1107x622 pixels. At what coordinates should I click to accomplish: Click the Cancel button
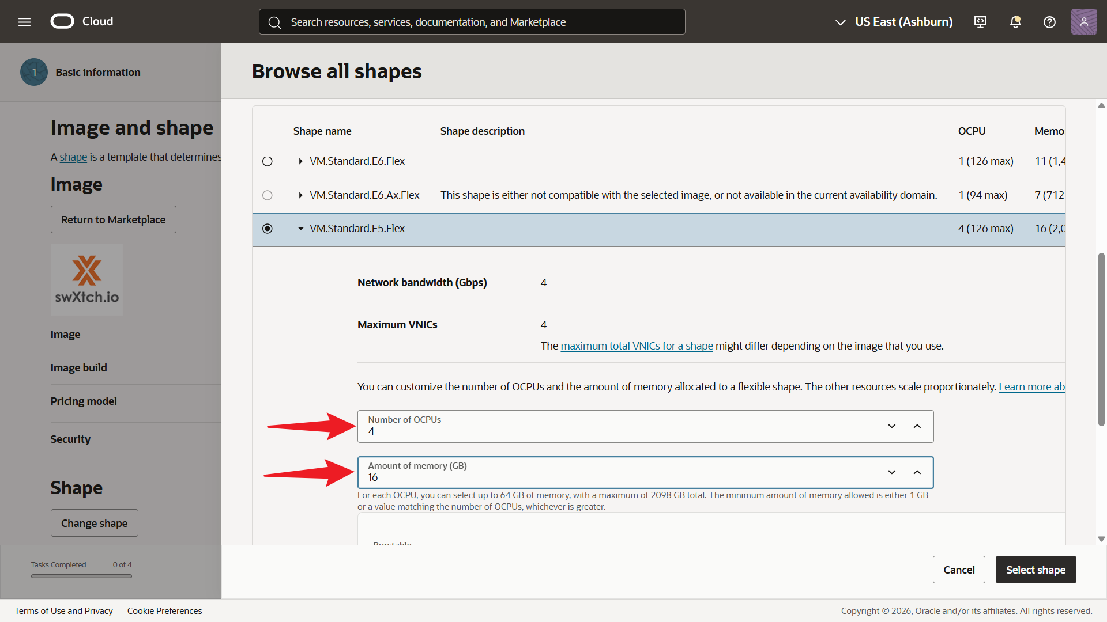click(959, 570)
